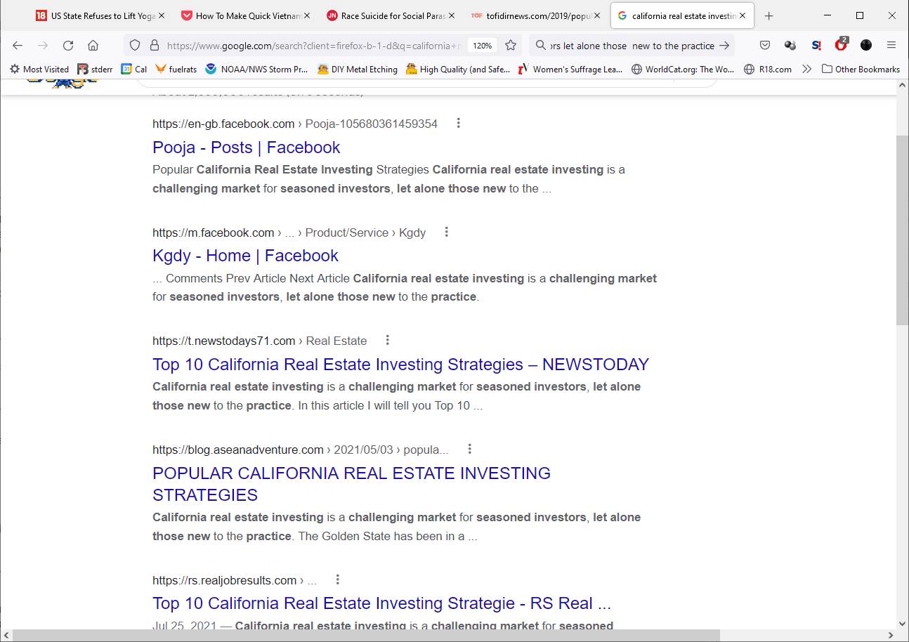Click the horizontal scrollbar thumb
The image size is (909, 642).
366,636
